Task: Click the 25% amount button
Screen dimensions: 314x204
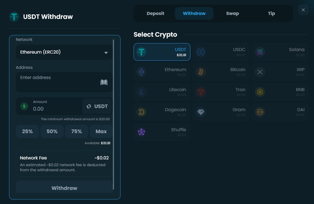Action: coord(27,131)
